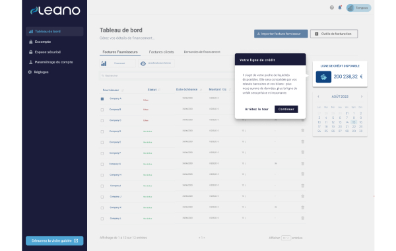396x251 pixels.
Task: Click the eye icon to view invoices
Action: coord(143,63)
